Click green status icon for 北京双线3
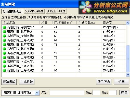The image size is (130, 98). (4, 45)
